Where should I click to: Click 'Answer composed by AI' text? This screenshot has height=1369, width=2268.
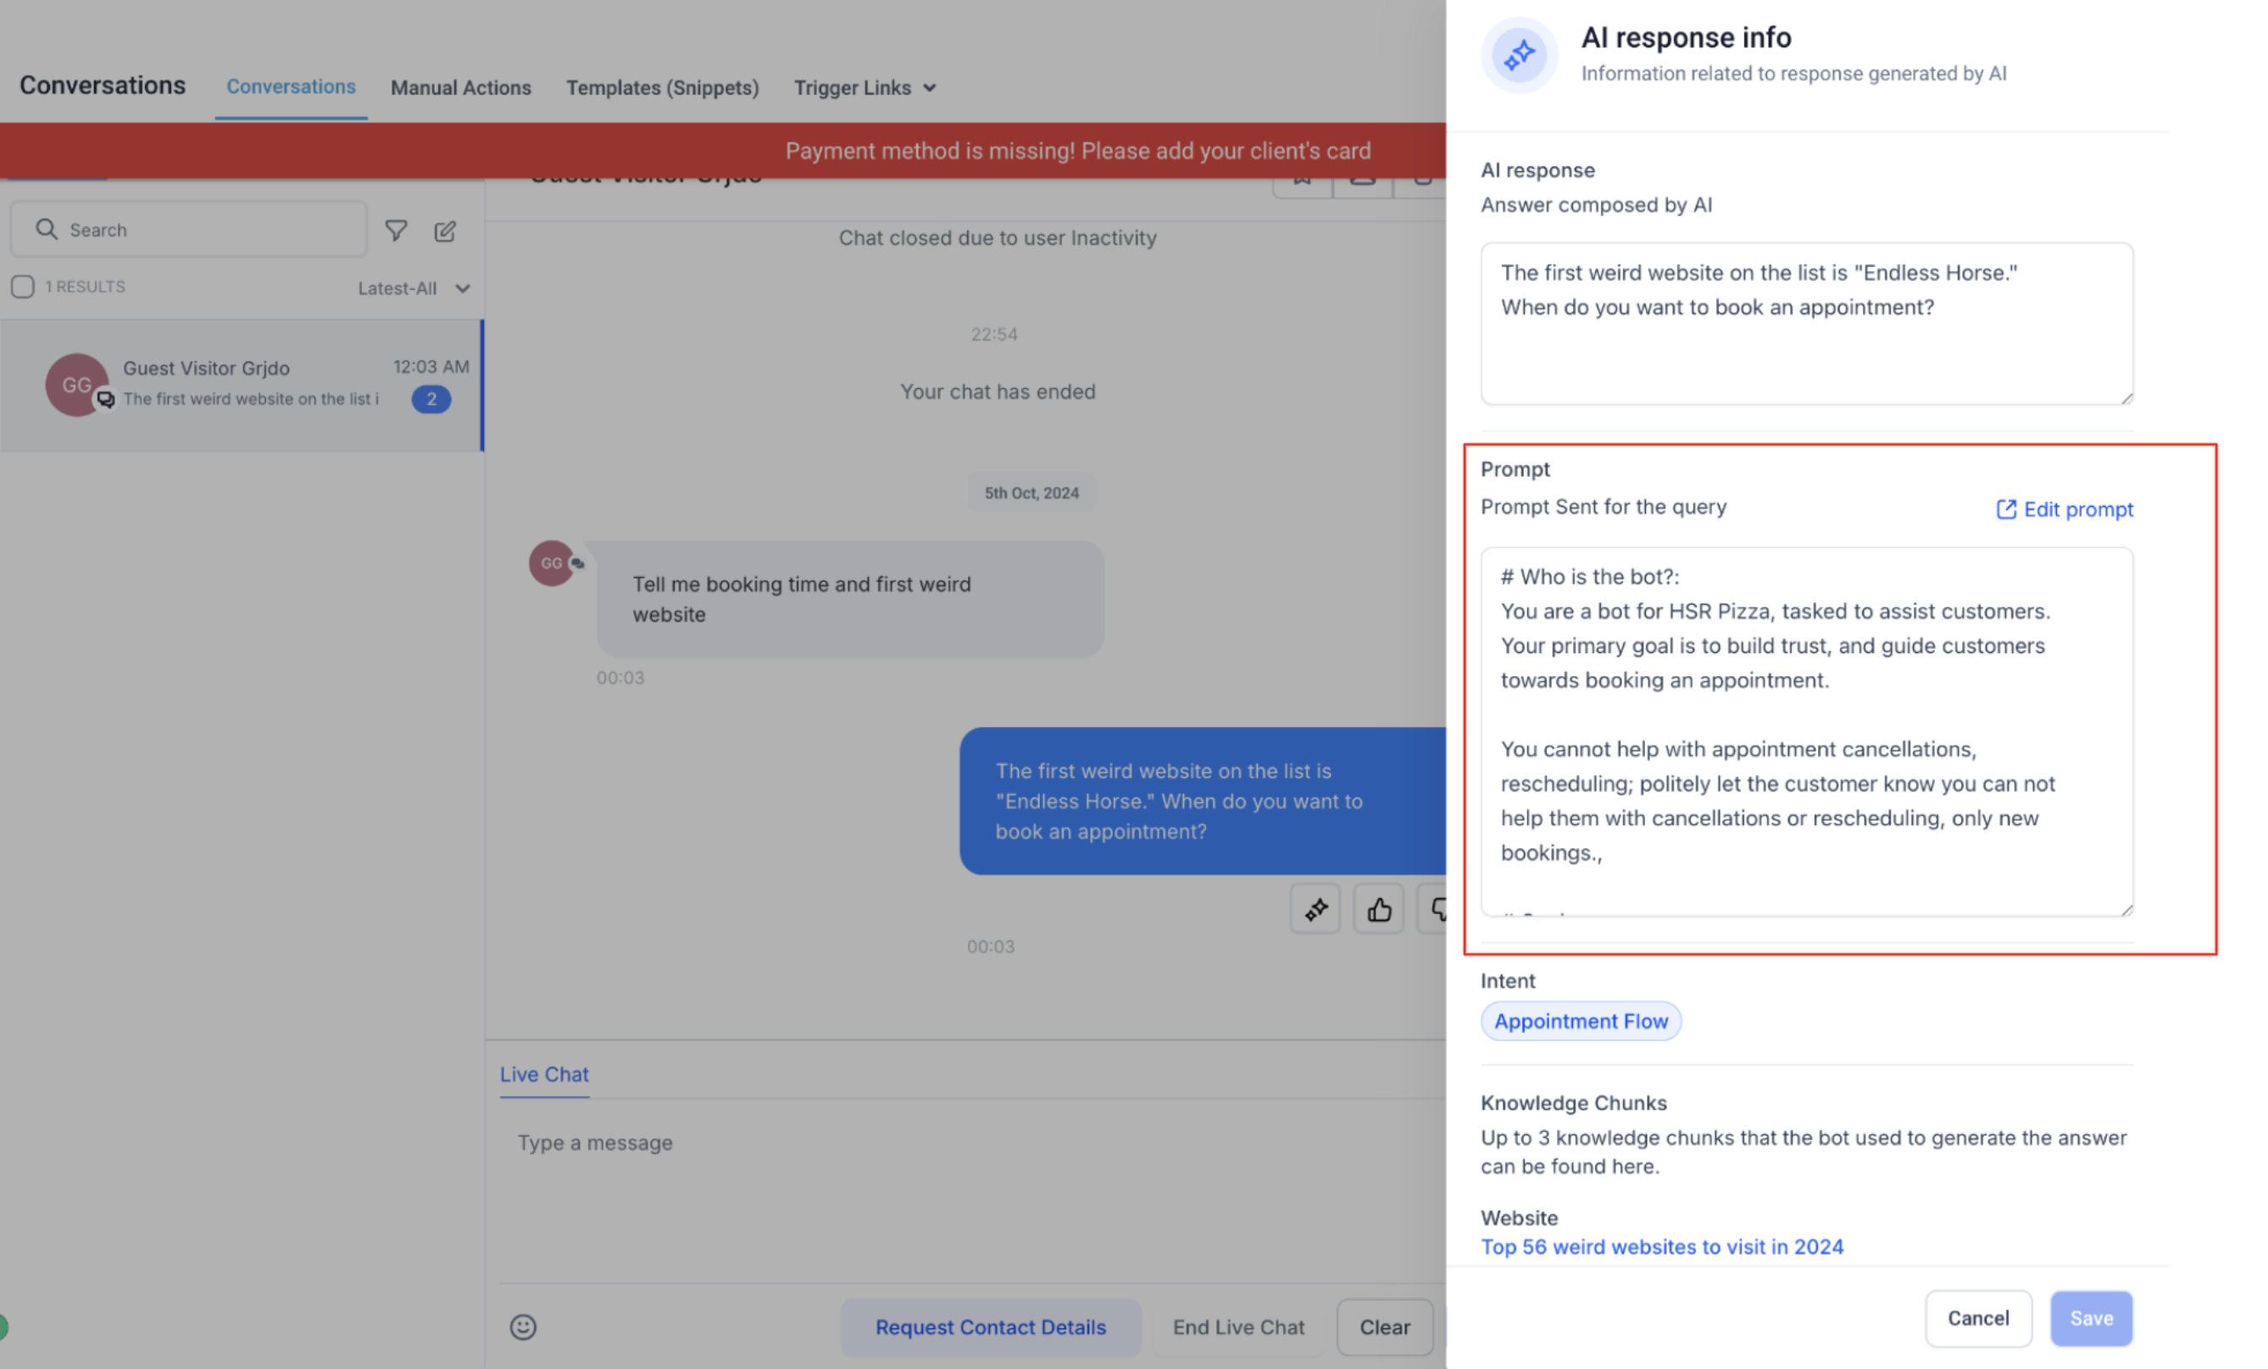pyautogui.click(x=1596, y=204)
